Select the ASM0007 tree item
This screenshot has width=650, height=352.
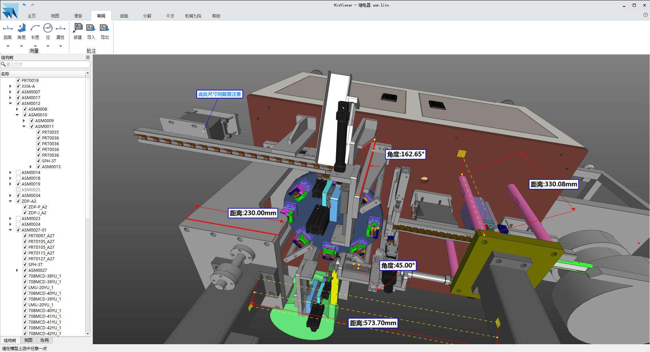[x=31, y=92]
